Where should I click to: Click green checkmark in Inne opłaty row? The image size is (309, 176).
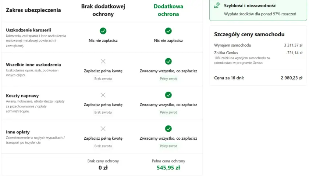click(168, 129)
